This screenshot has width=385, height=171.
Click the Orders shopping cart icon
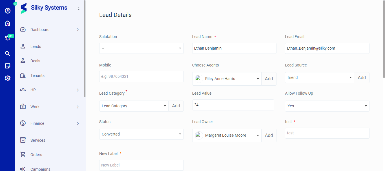tap(23, 155)
